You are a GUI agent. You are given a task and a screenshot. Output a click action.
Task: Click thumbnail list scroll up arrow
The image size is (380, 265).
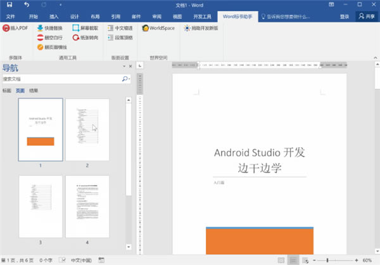[x=129, y=100]
